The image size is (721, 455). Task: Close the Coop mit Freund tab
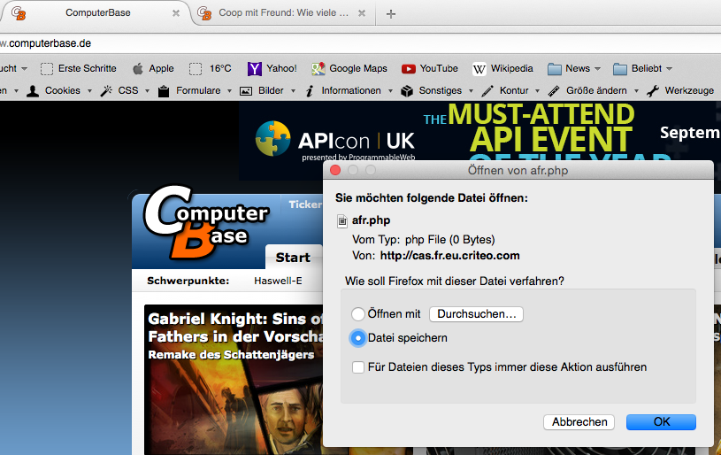pos(362,13)
